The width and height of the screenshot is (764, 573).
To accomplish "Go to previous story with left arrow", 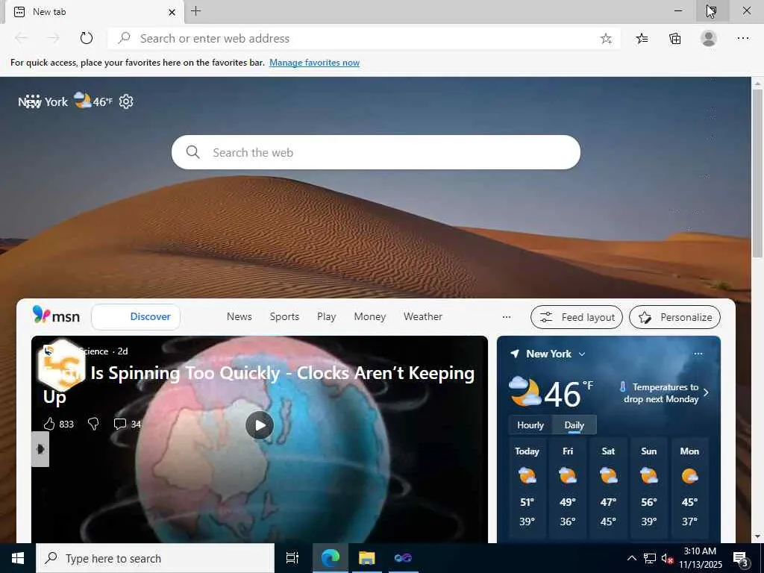I will (40, 448).
